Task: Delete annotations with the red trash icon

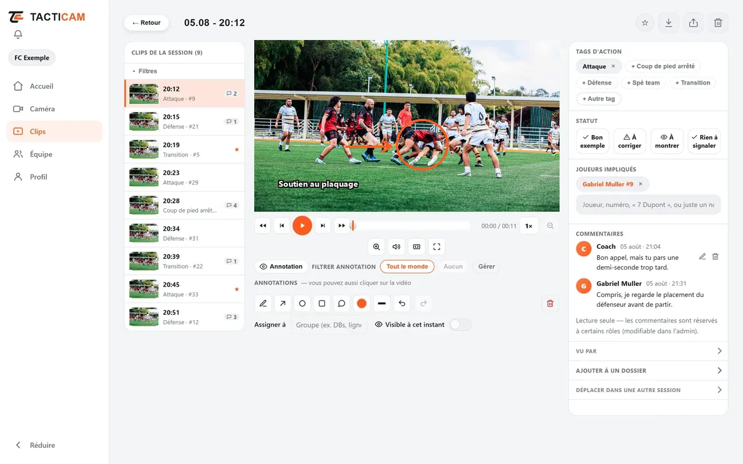Action: [550, 303]
